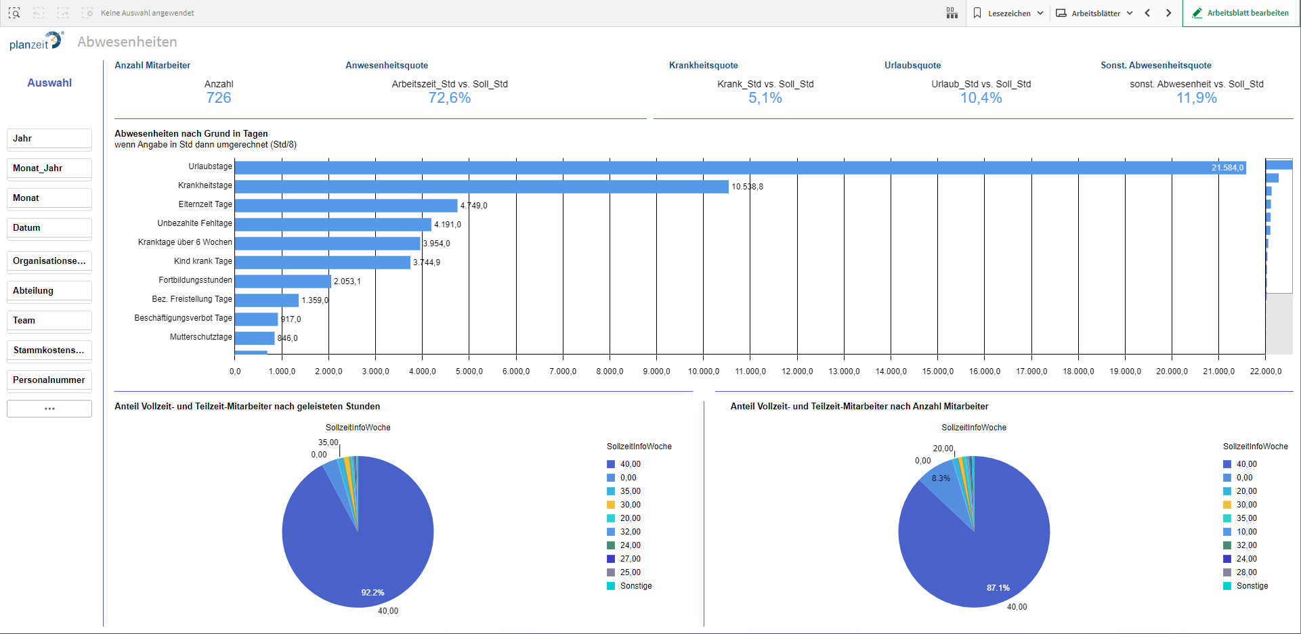The width and height of the screenshot is (1301, 634).
Task: Toggle the 35,00 legend entry in the left pie chart
Action: [630, 491]
